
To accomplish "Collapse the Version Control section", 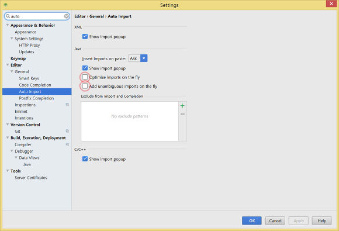I will pos(8,125).
